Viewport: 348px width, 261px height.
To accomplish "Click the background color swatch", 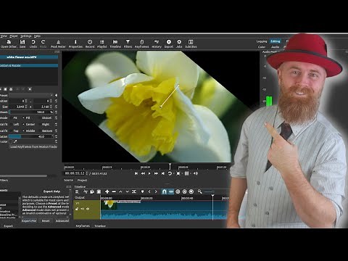I will (x=10, y=141).
